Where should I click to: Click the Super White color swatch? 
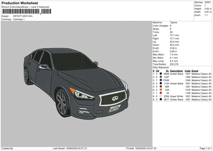point(162,96)
